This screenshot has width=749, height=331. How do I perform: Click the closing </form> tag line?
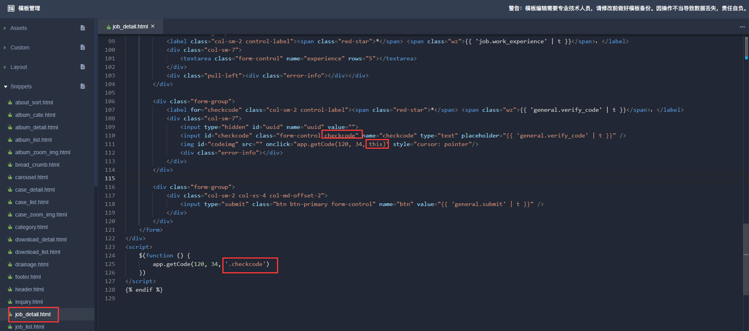click(x=151, y=230)
